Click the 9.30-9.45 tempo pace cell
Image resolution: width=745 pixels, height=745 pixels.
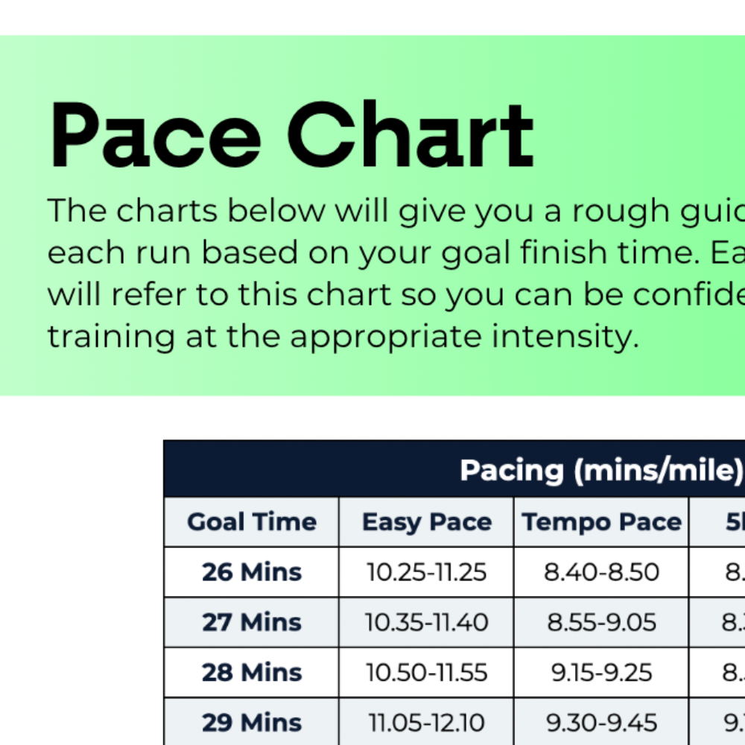pyautogui.click(x=601, y=722)
